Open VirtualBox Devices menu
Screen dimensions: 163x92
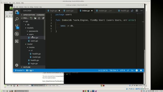point(18,3)
